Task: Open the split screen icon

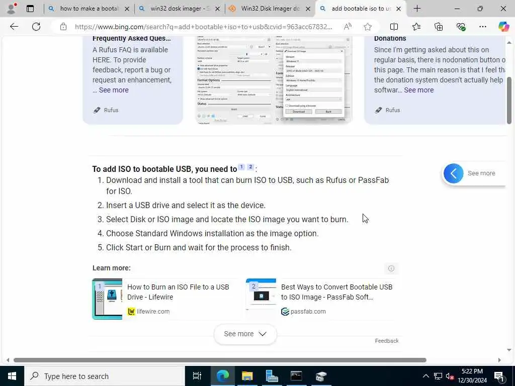Action: click(394, 27)
